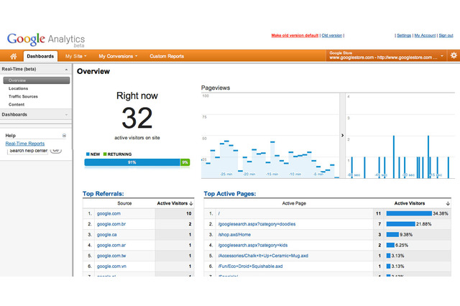
Task: Collapse the Help box with minus icon
Action: coord(64,135)
